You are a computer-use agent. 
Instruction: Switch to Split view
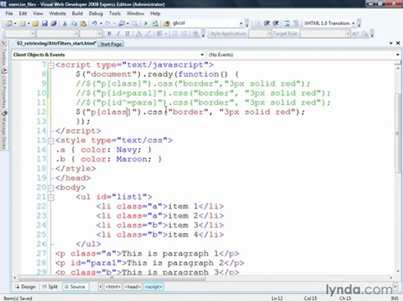(x=50, y=286)
